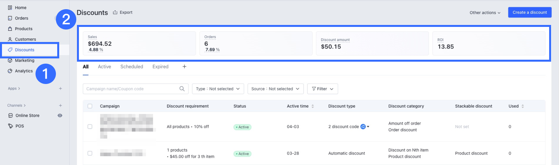This screenshot has width=559, height=165.
Task: Open the Products section
Action: pos(23,29)
